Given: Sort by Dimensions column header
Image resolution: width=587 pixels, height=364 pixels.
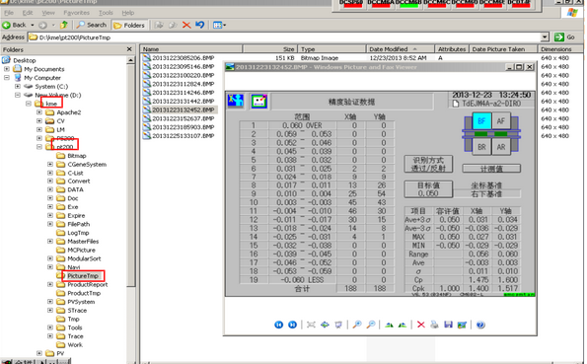Looking at the screenshot, I should tap(560, 49).
